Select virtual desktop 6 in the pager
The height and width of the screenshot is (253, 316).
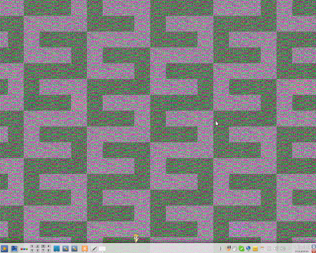38,251
